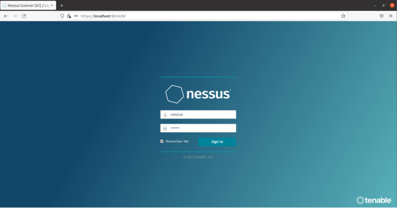397x208 pixels.
Task: Click the browser back arrow
Action: pos(6,16)
